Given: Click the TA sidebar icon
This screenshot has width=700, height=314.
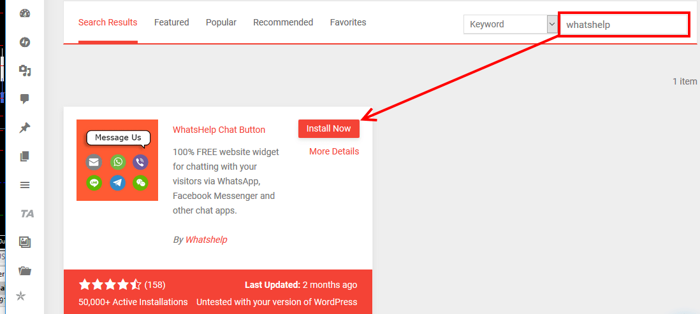Looking at the screenshot, I should pyautogui.click(x=27, y=214).
